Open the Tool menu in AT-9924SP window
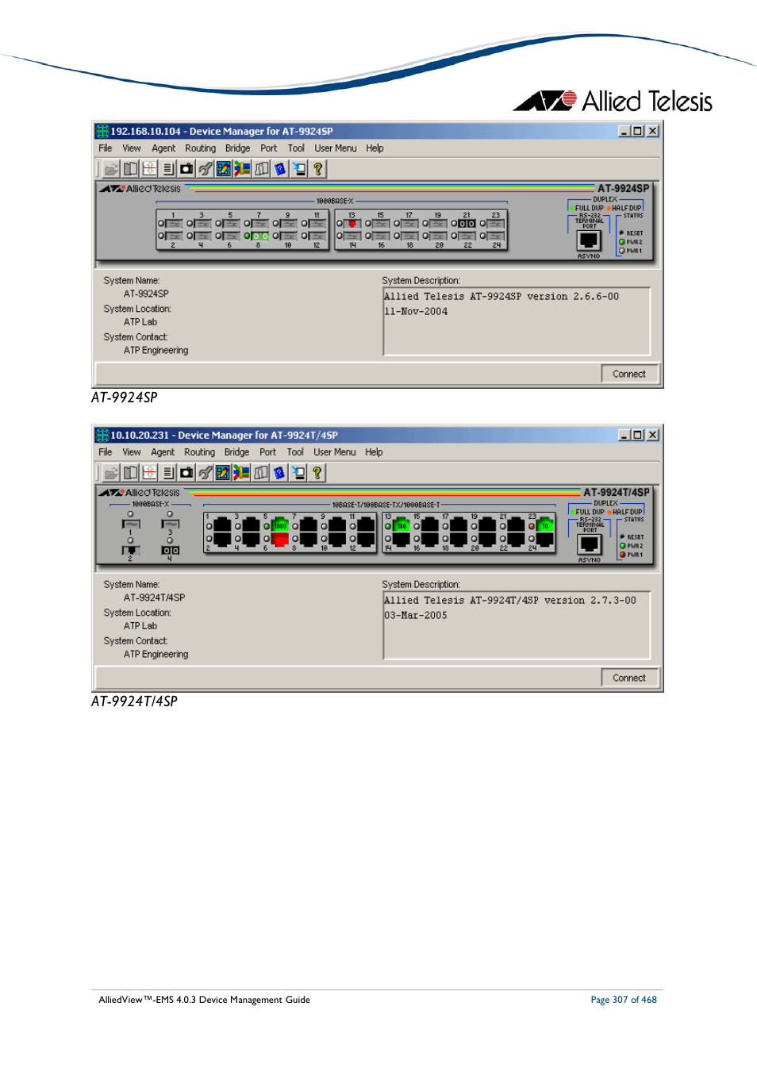 (x=296, y=148)
